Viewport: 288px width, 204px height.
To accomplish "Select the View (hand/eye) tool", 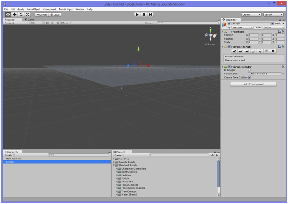I will (8, 15).
